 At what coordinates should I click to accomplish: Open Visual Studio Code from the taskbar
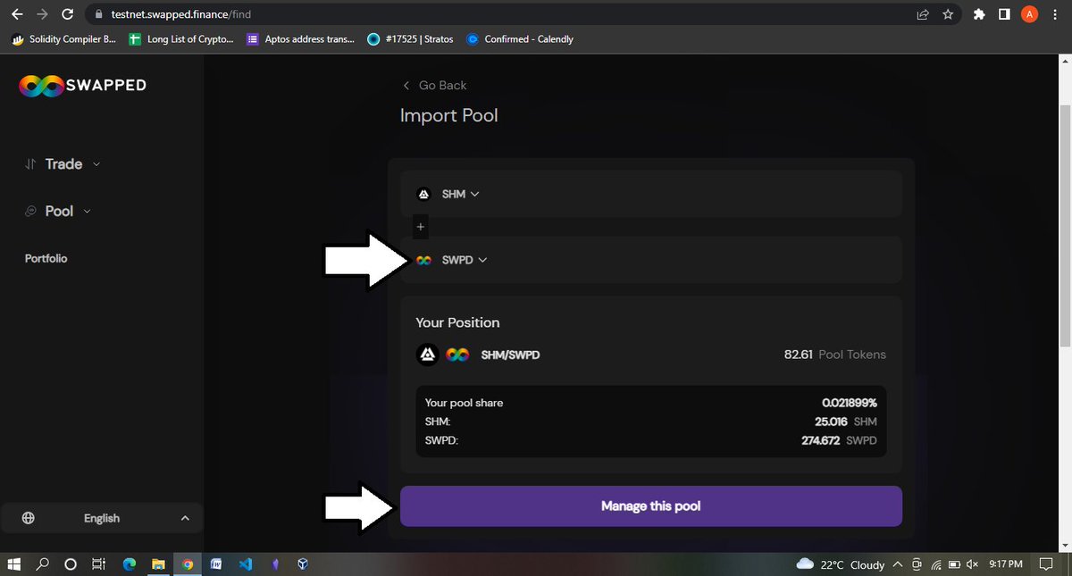pyautogui.click(x=245, y=564)
